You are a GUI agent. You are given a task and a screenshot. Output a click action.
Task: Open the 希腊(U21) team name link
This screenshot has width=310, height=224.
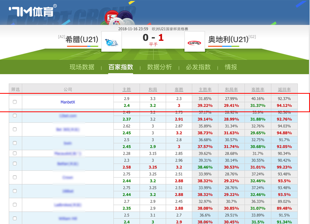pyautogui.click(x=82, y=39)
